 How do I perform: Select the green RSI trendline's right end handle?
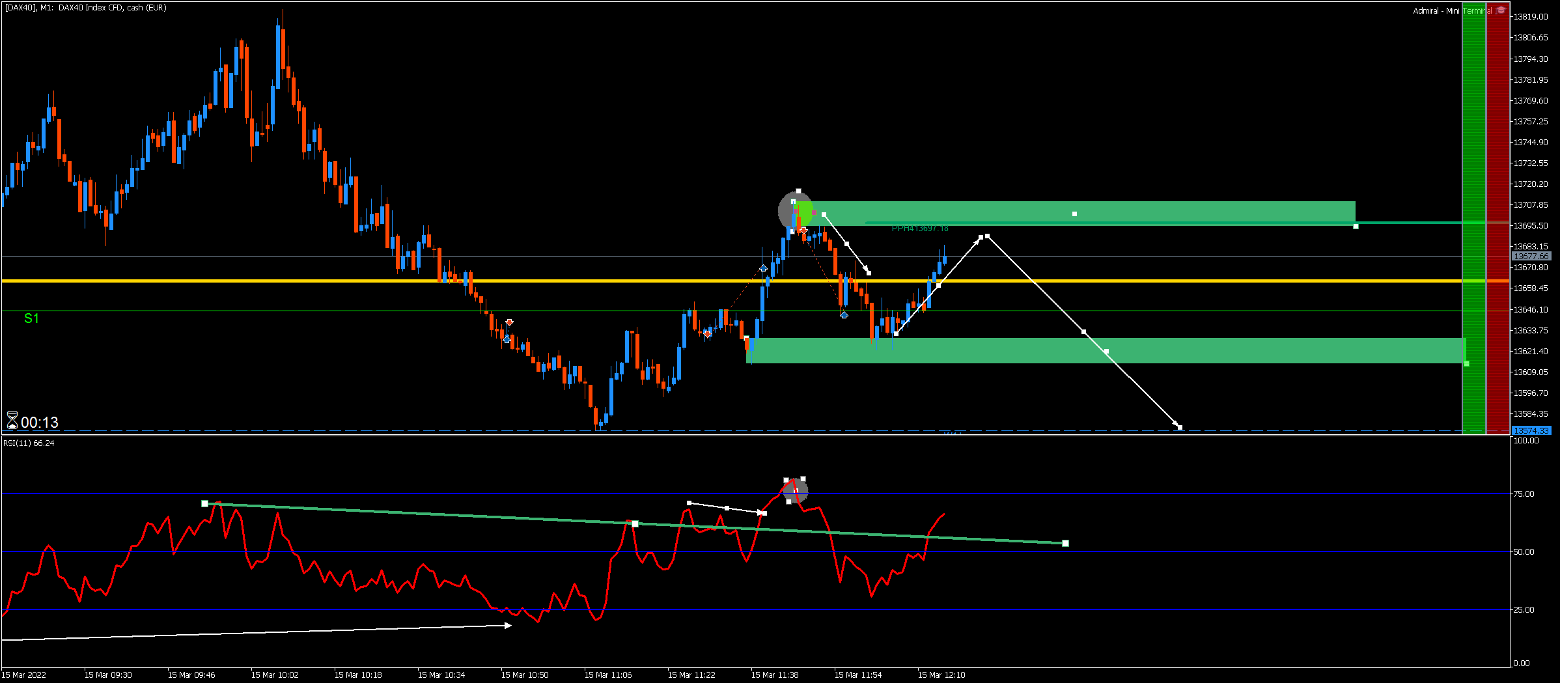point(1065,543)
